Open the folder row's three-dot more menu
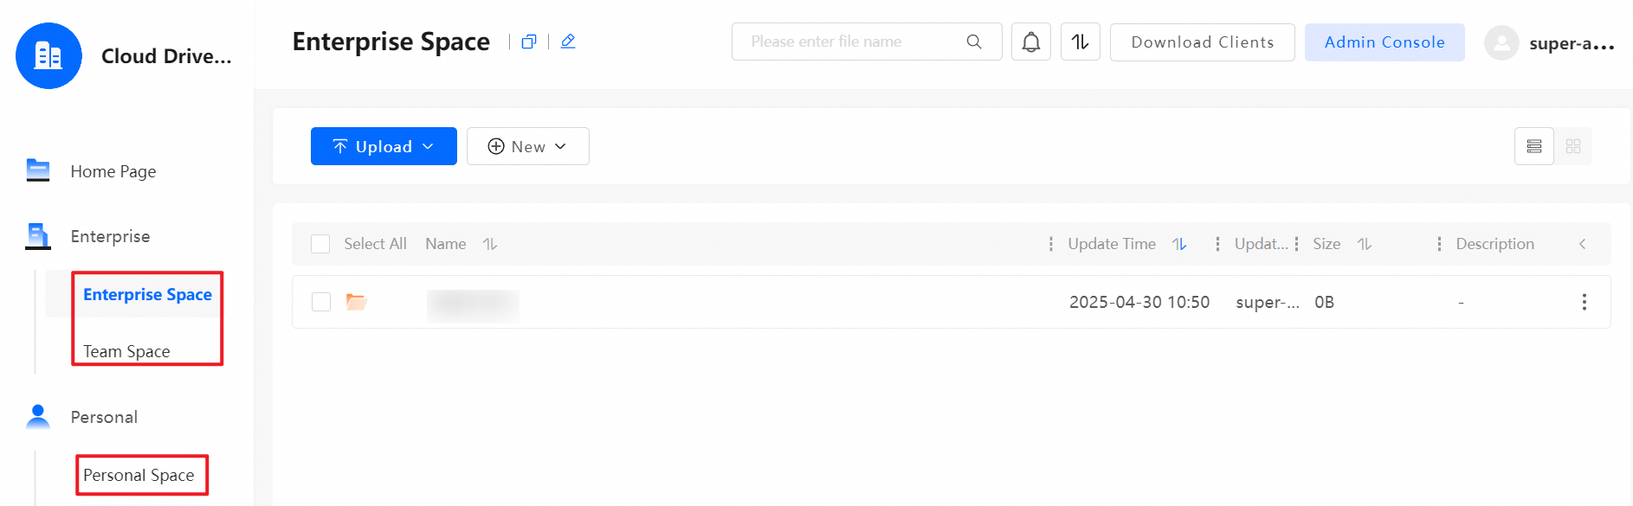The width and height of the screenshot is (1633, 506). click(x=1584, y=302)
